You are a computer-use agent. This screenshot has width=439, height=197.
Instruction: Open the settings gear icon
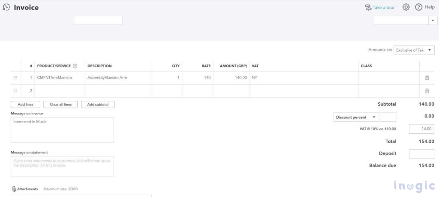[406, 7]
